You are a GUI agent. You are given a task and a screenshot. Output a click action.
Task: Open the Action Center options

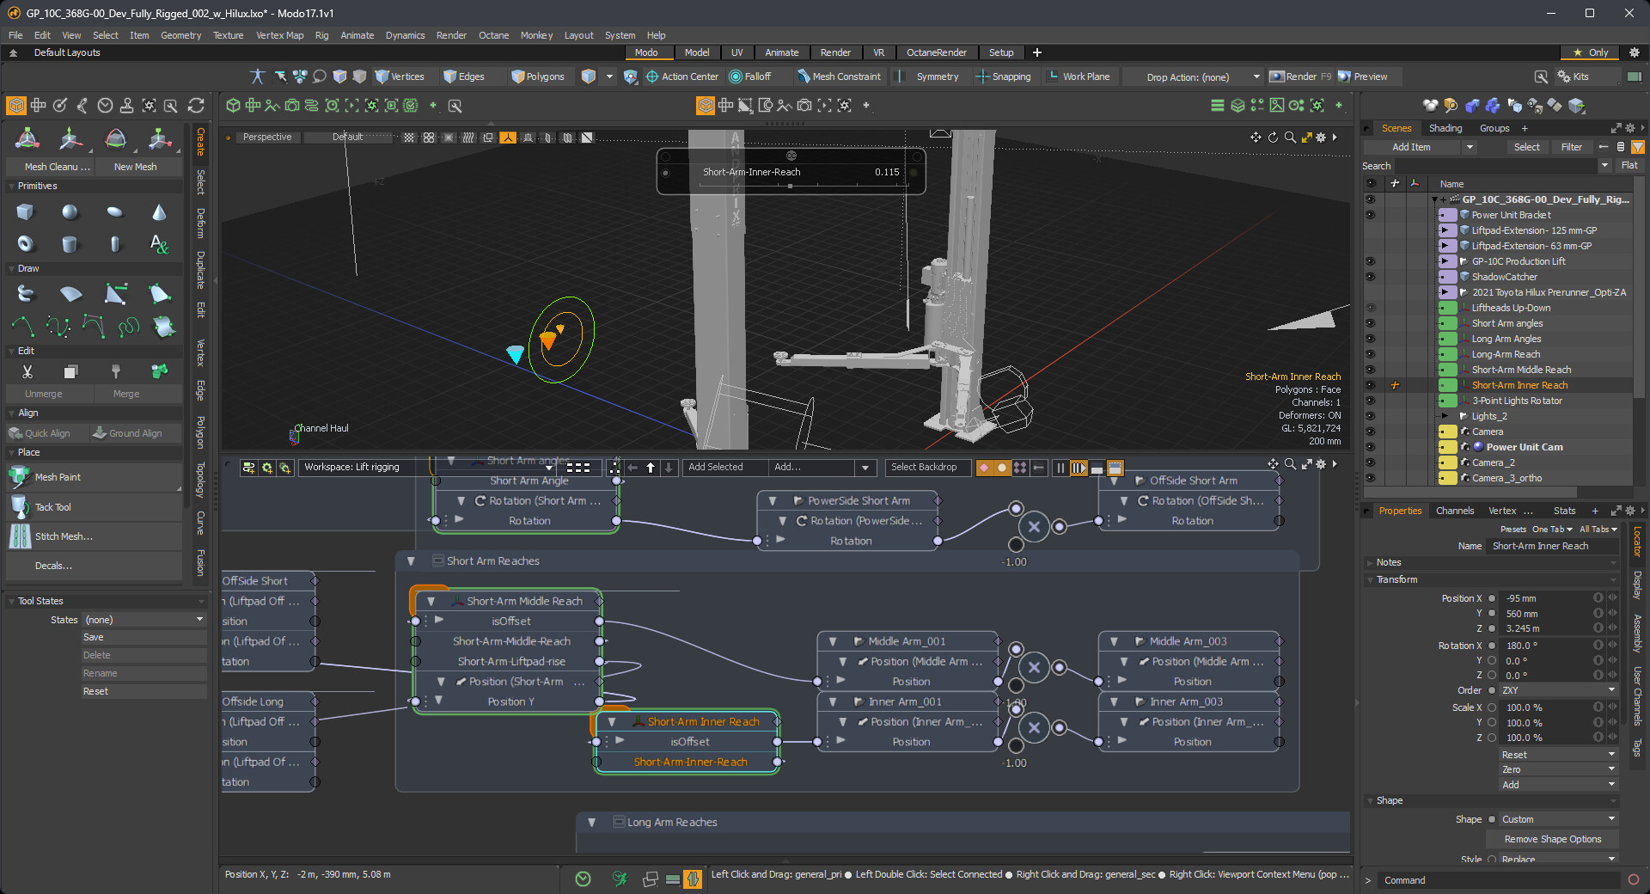(682, 77)
